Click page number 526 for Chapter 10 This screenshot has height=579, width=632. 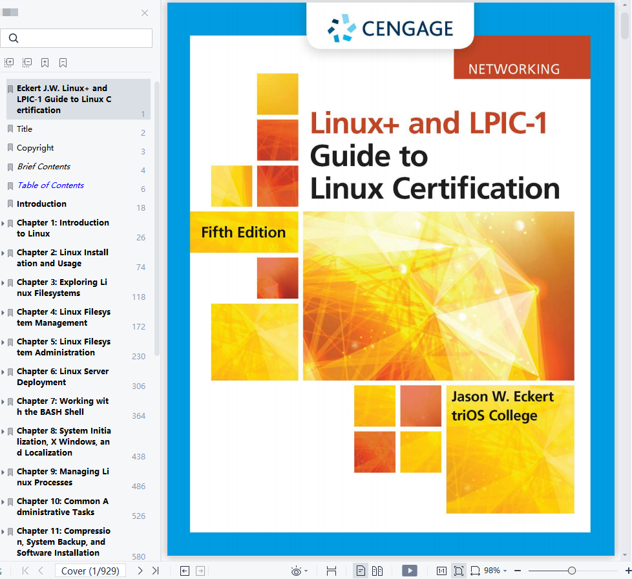(139, 516)
